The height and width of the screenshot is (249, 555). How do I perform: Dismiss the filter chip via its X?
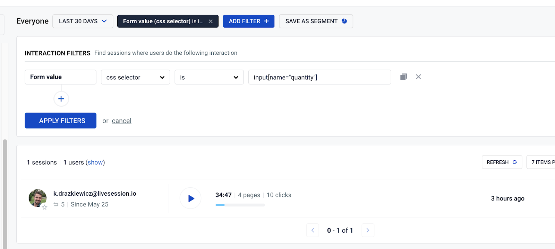(211, 21)
